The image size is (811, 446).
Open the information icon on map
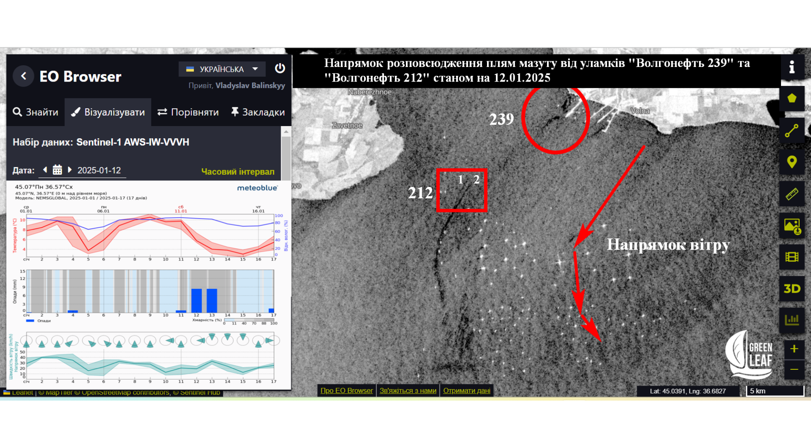click(792, 67)
